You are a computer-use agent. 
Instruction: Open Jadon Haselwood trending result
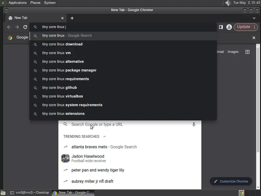[x=130, y=158]
